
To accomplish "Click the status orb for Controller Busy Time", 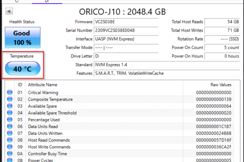I will pyautogui.click(x=10, y=153).
